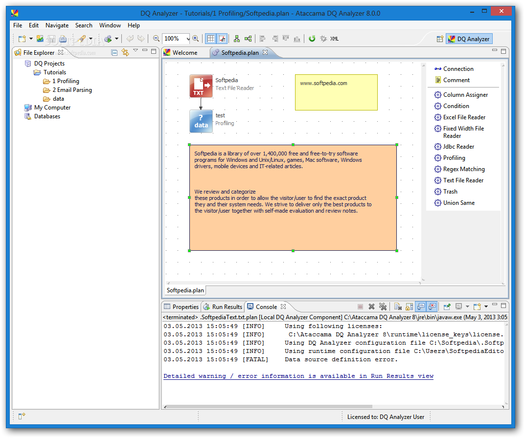
Task: Click the Run plan gear icon
Action: (108, 39)
